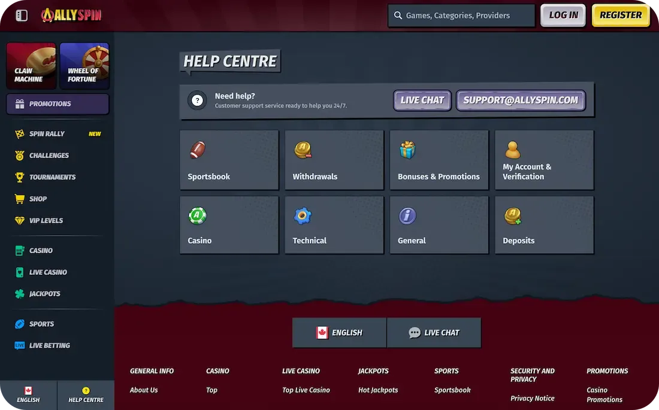The width and height of the screenshot is (659, 410).
Task: Click the Challenges medal icon
Action: click(x=20, y=156)
